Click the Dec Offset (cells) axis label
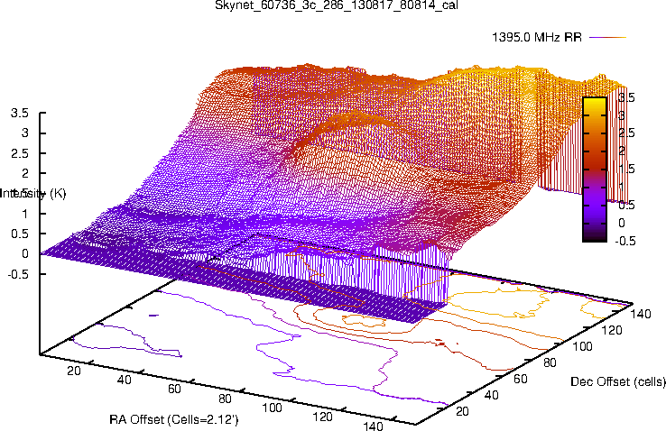This screenshot has height=431, width=666. tap(618, 381)
